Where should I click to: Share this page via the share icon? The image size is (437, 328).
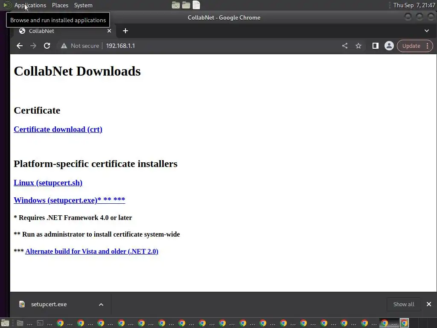[345, 46]
